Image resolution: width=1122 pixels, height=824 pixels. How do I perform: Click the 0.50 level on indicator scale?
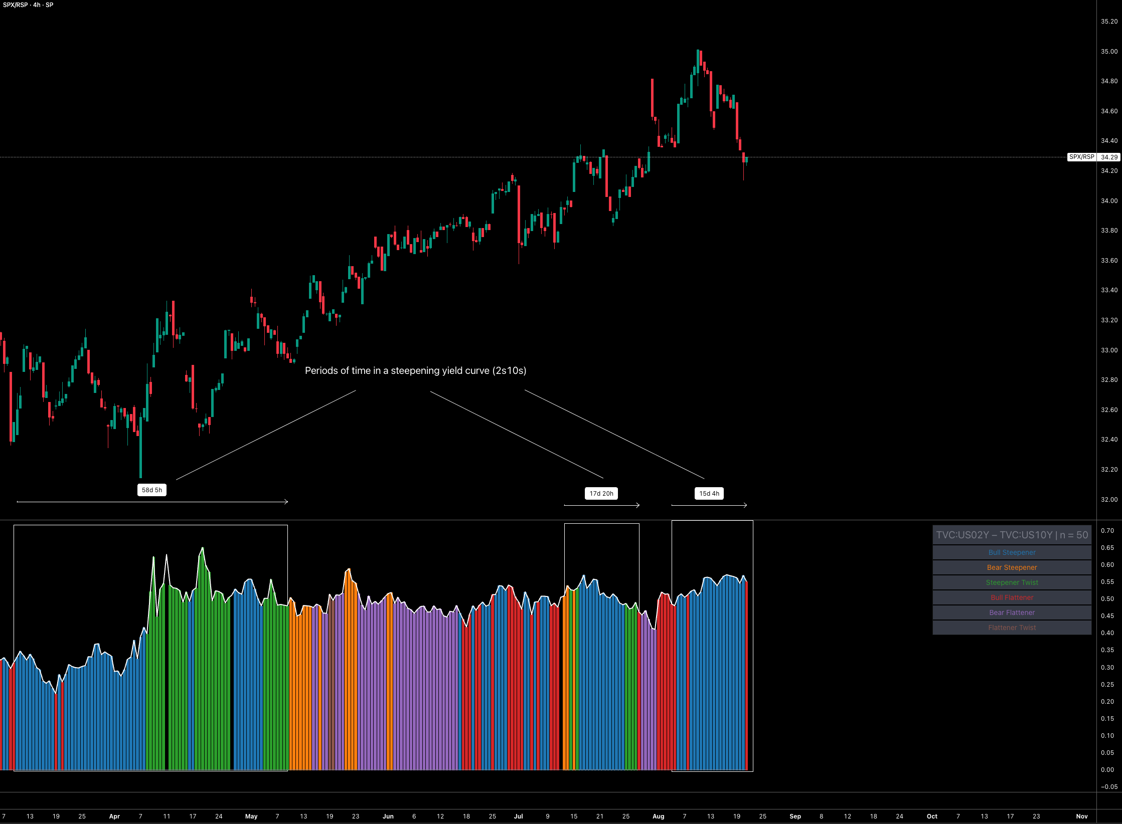[x=1107, y=599]
